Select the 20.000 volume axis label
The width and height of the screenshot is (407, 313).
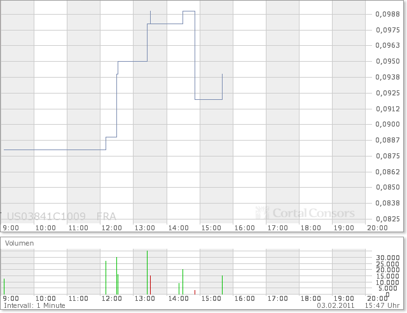(388, 270)
